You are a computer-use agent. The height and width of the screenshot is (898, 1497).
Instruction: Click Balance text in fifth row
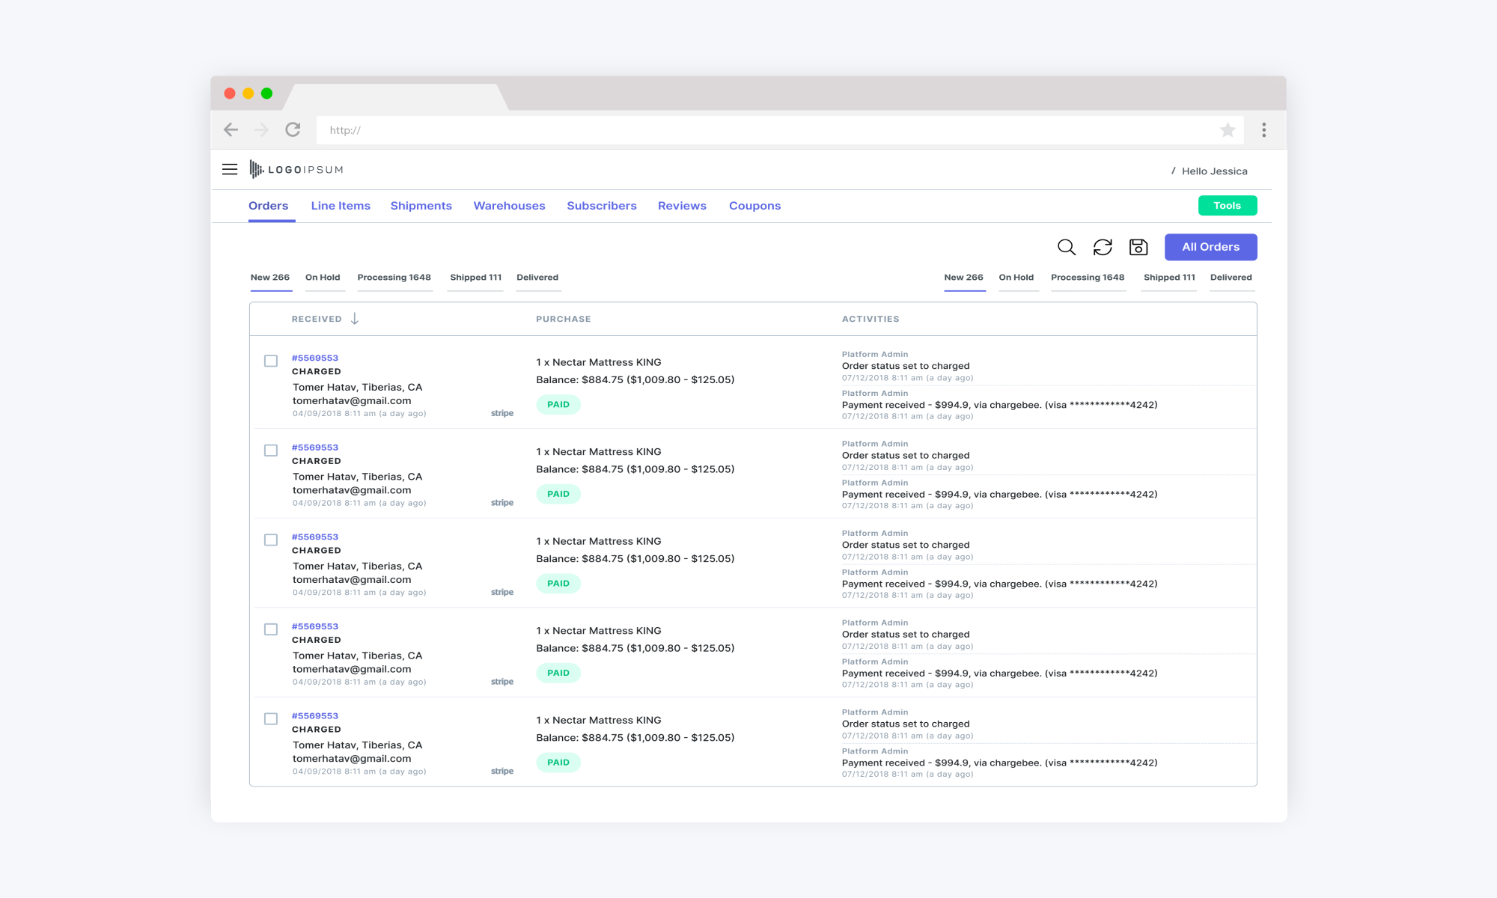pos(635,738)
